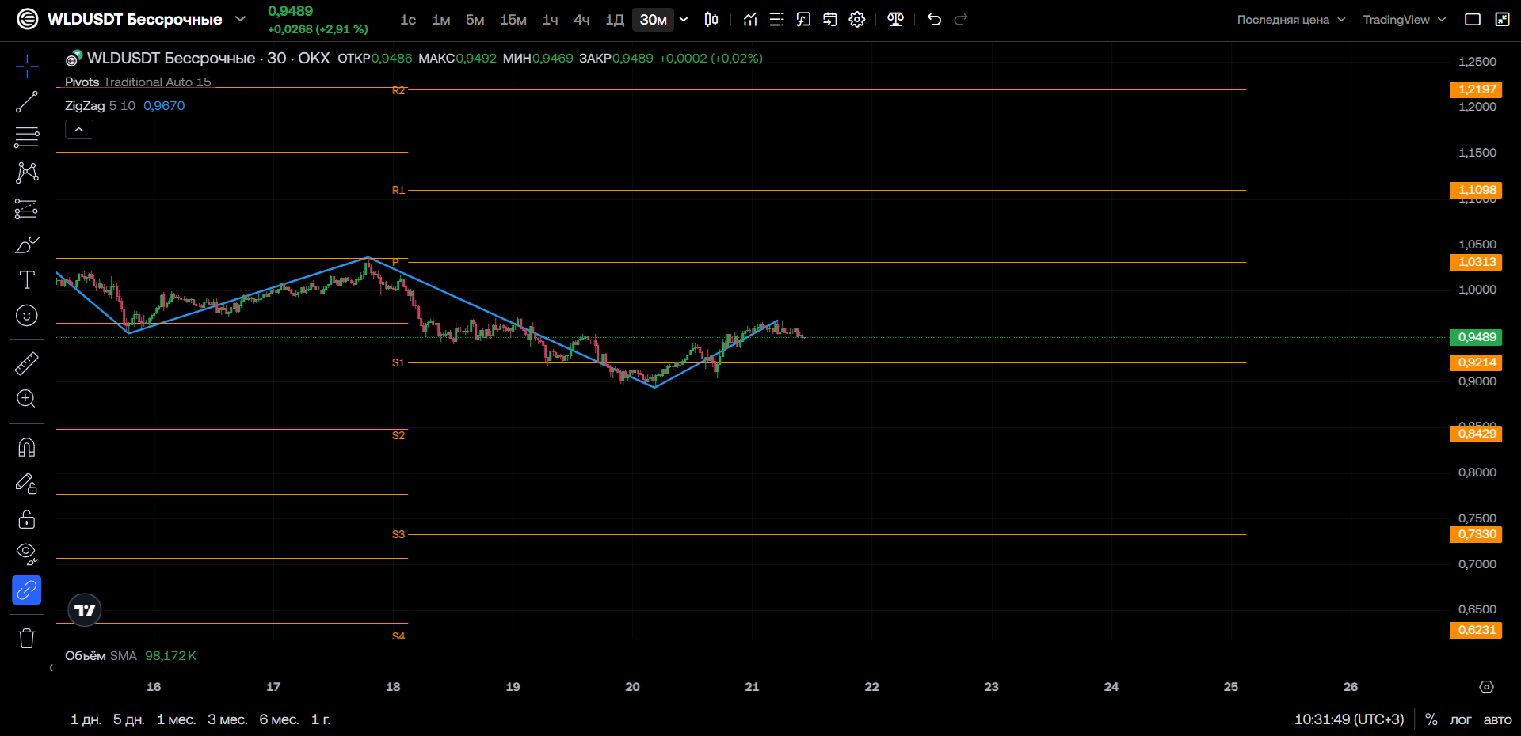Toggle the drawing sync link icon
This screenshot has height=736, width=1521.
pyautogui.click(x=27, y=590)
